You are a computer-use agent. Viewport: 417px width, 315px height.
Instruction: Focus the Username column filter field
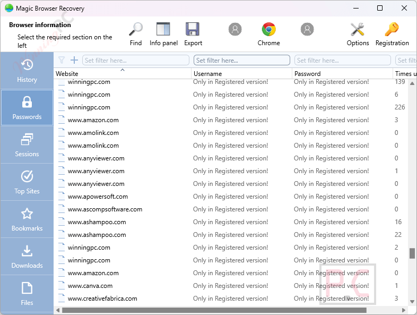(x=242, y=60)
